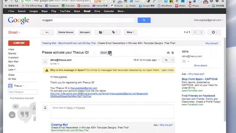Open the Drafts folder
This screenshot has height=133, width=236.
[11, 66]
